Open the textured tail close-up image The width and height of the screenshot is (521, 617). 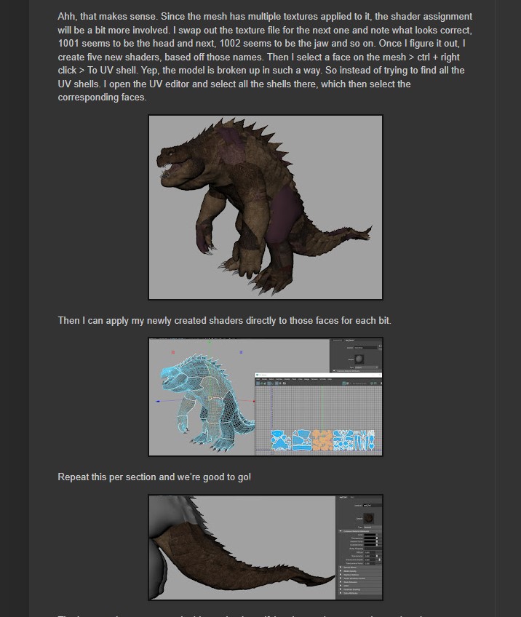(x=265, y=547)
